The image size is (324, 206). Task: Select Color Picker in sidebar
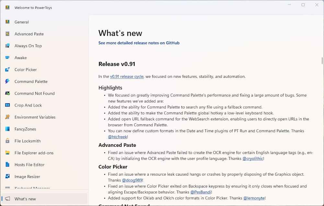[44, 70]
